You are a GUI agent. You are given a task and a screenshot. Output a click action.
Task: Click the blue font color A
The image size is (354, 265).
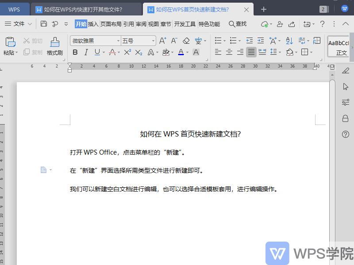click(181, 52)
